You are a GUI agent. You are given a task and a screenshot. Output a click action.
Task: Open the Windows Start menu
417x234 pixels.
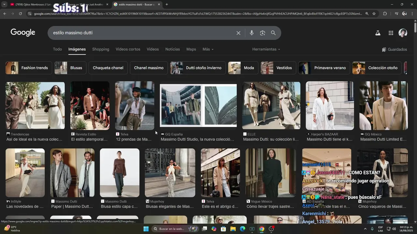click(x=146, y=229)
